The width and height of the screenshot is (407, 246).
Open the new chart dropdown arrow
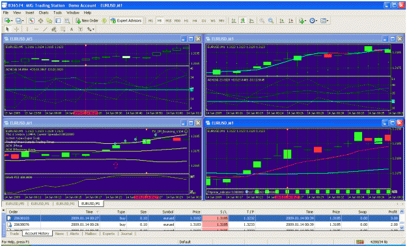point(12,21)
